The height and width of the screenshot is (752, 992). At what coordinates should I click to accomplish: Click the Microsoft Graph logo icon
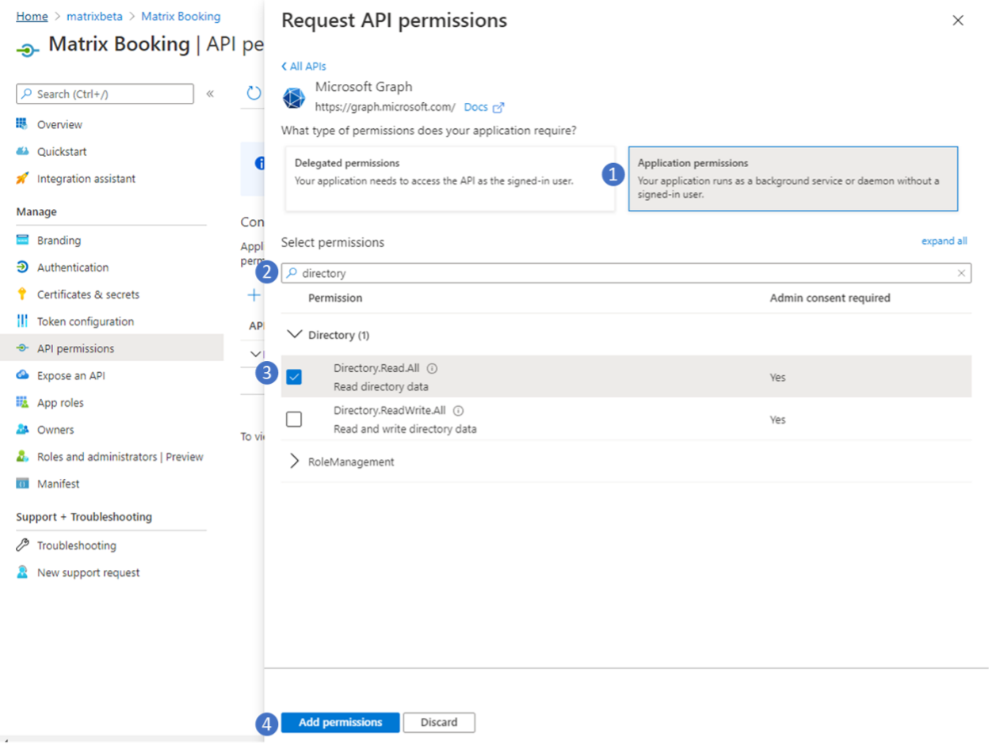tap(294, 98)
